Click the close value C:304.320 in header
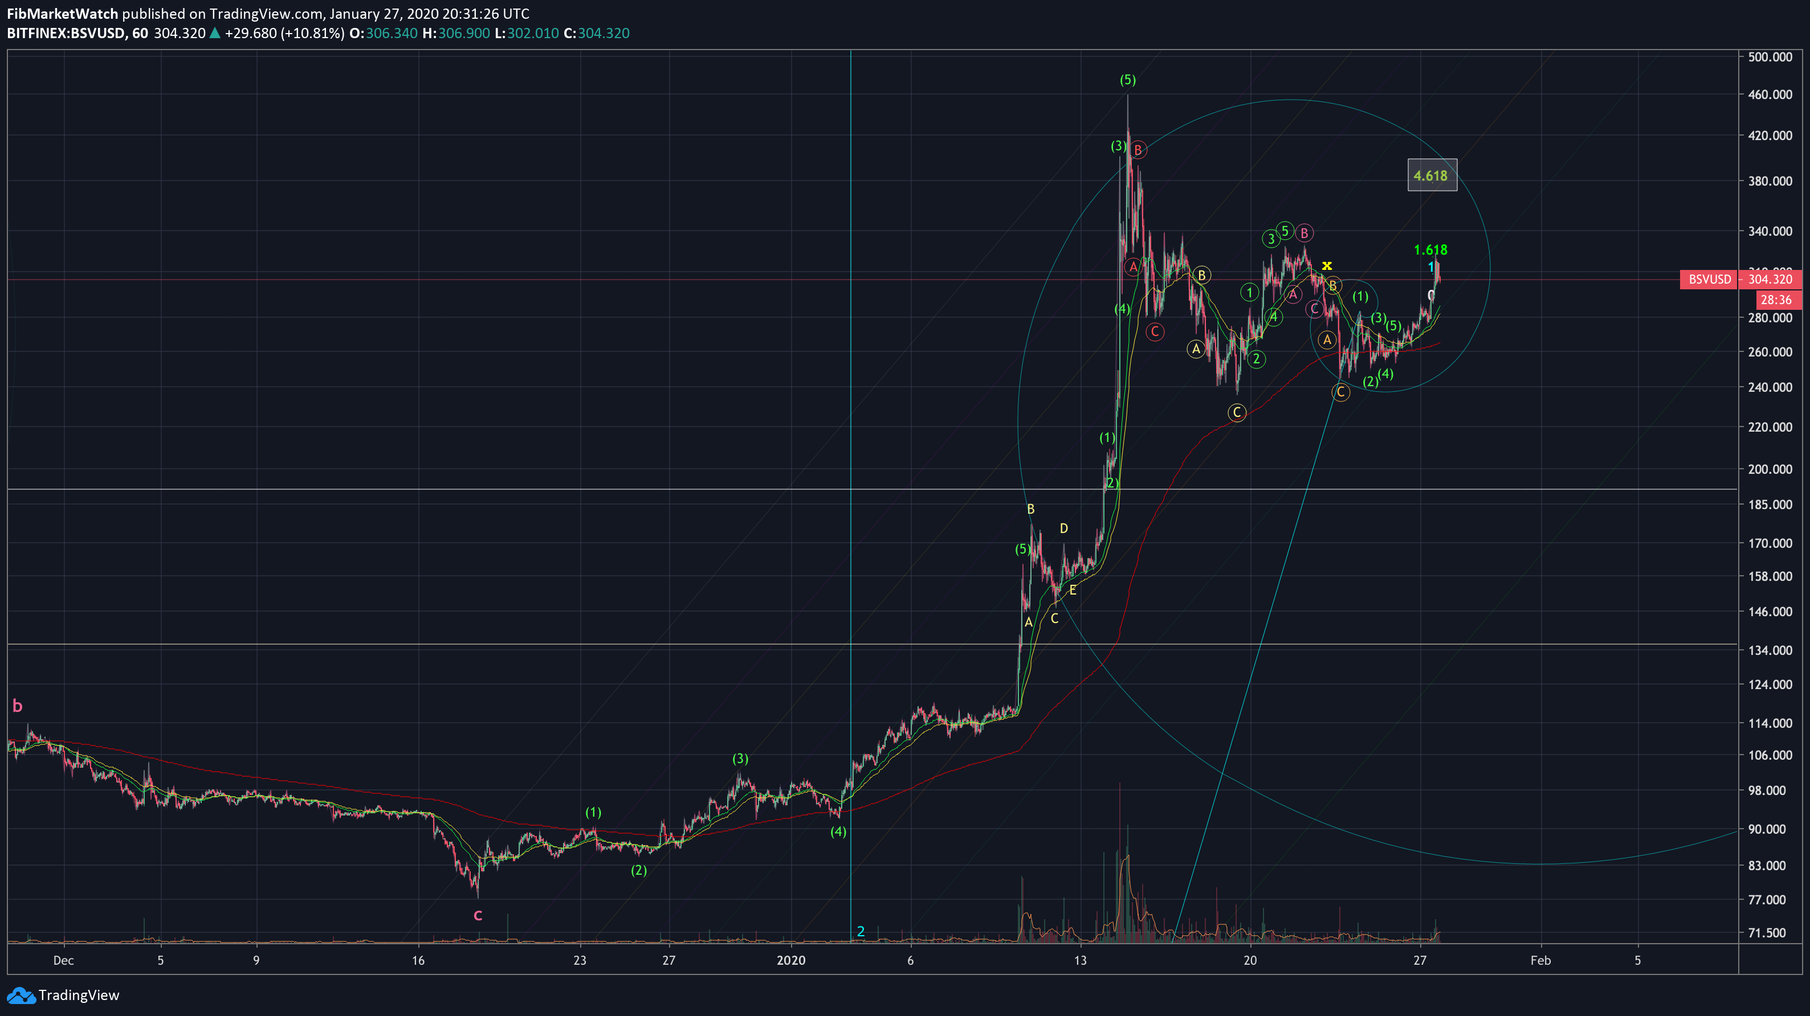This screenshot has height=1016, width=1810. pyautogui.click(x=597, y=33)
